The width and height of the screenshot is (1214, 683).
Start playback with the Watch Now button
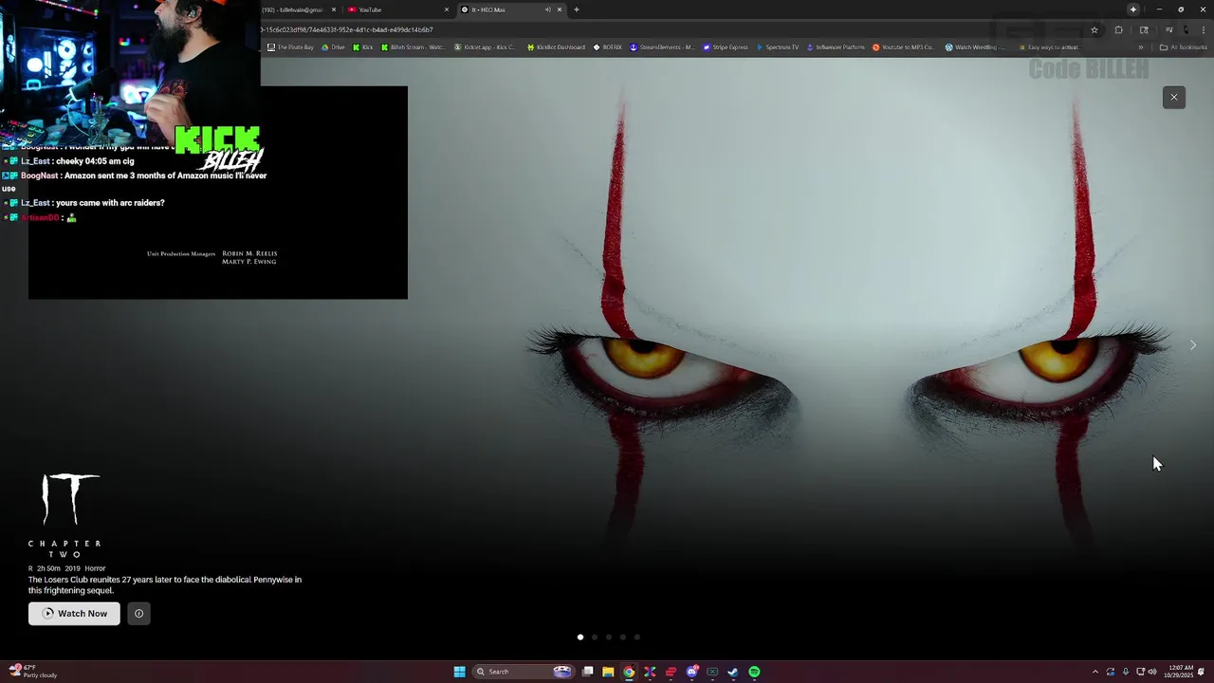point(74,614)
